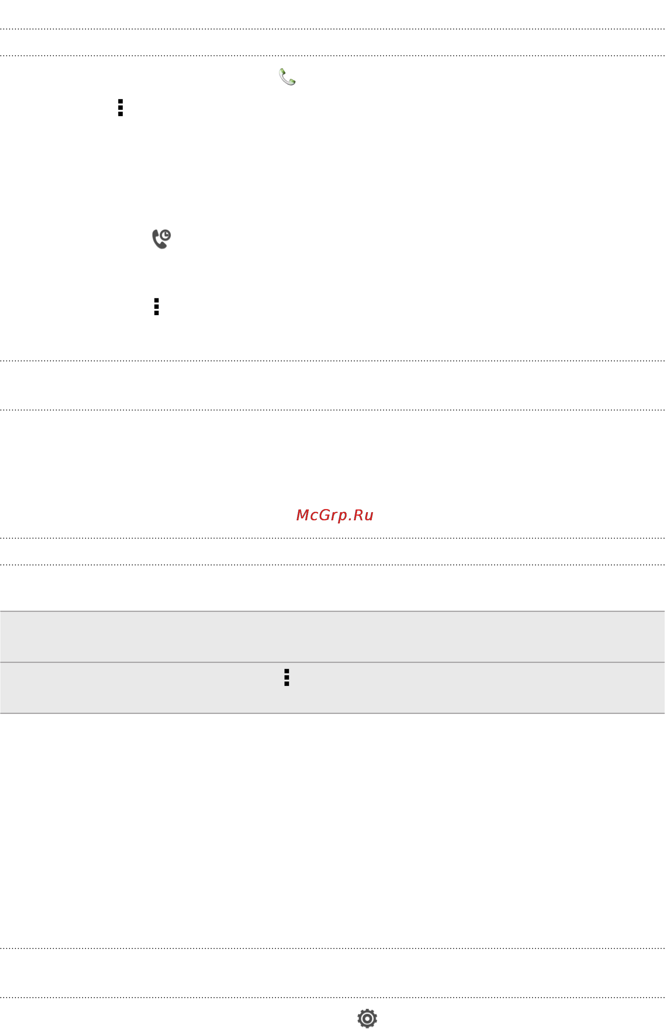Expand overflow options below phone-clock icon
The height and width of the screenshot is (1029, 665).
(x=156, y=307)
